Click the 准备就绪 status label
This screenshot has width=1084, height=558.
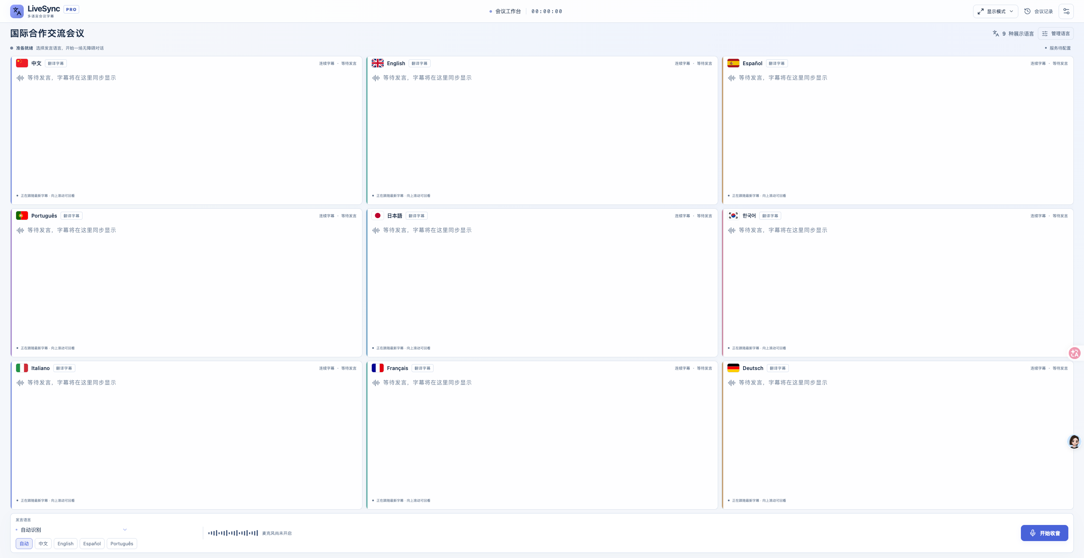[25, 48]
